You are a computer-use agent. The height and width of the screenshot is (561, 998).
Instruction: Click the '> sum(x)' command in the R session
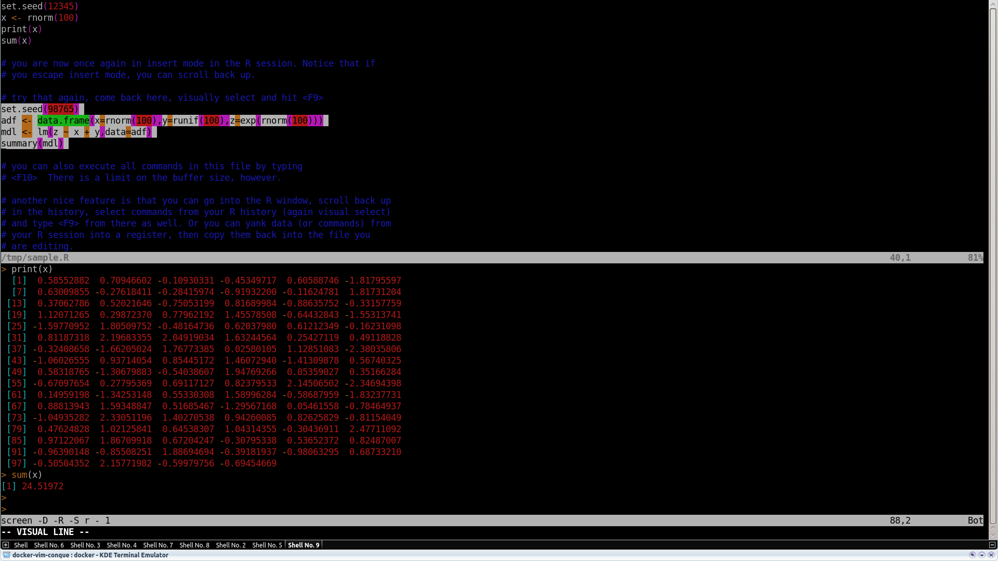tap(21, 475)
